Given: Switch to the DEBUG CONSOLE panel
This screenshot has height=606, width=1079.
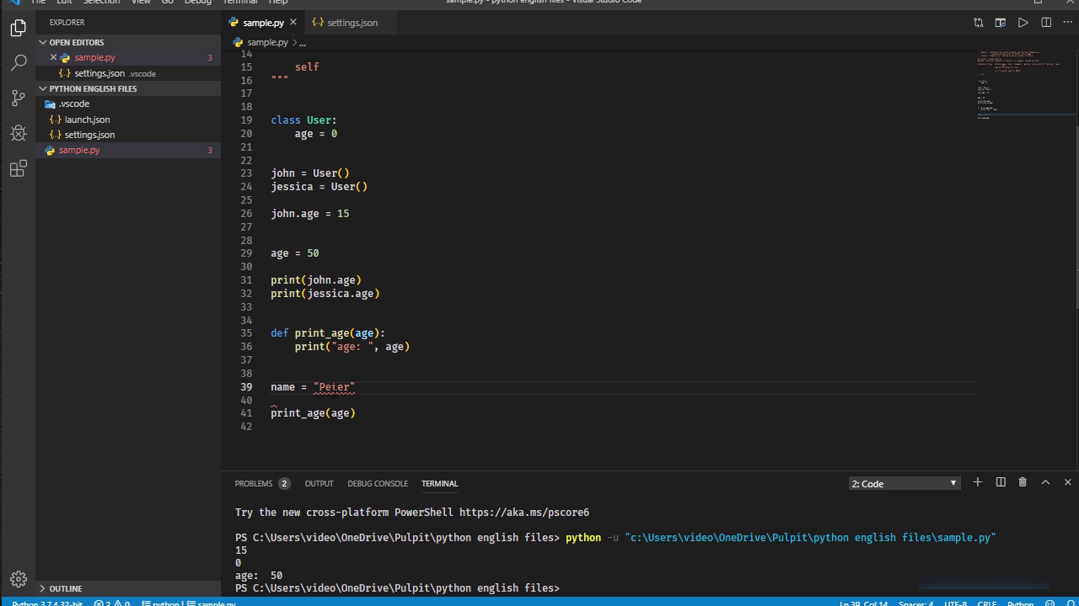Looking at the screenshot, I should tap(378, 483).
